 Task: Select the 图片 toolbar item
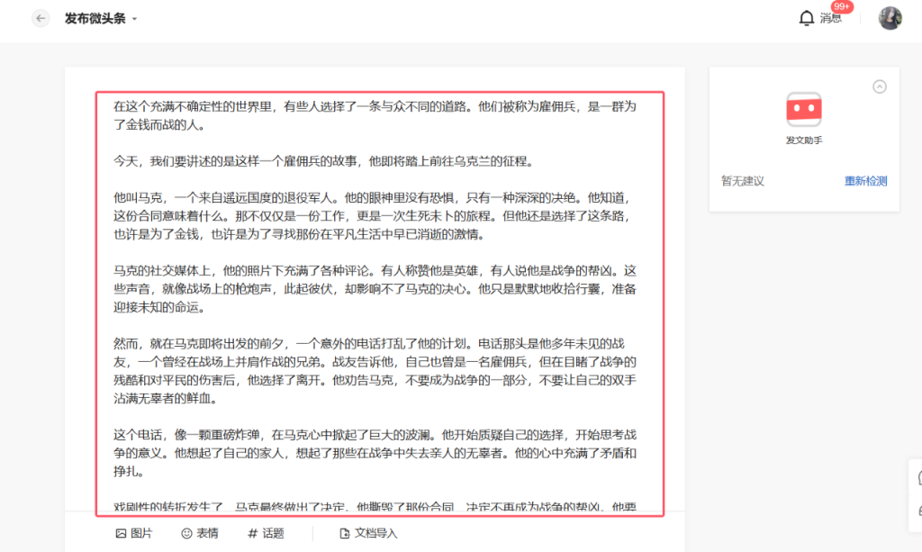tap(132, 533)
